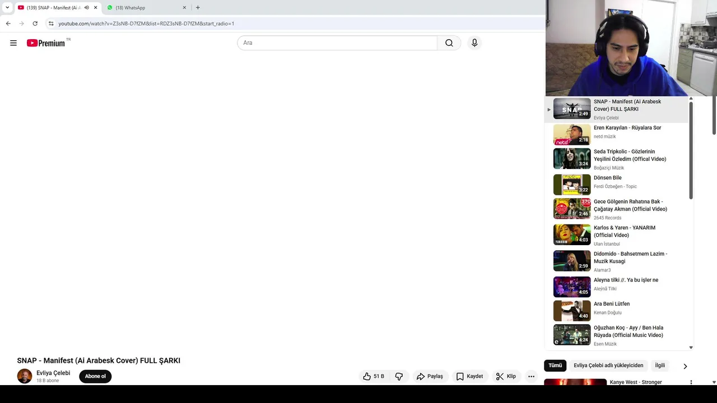The image size is (717, 403).
Task: Open site information icon in address bar
Action: coord(51,24)
